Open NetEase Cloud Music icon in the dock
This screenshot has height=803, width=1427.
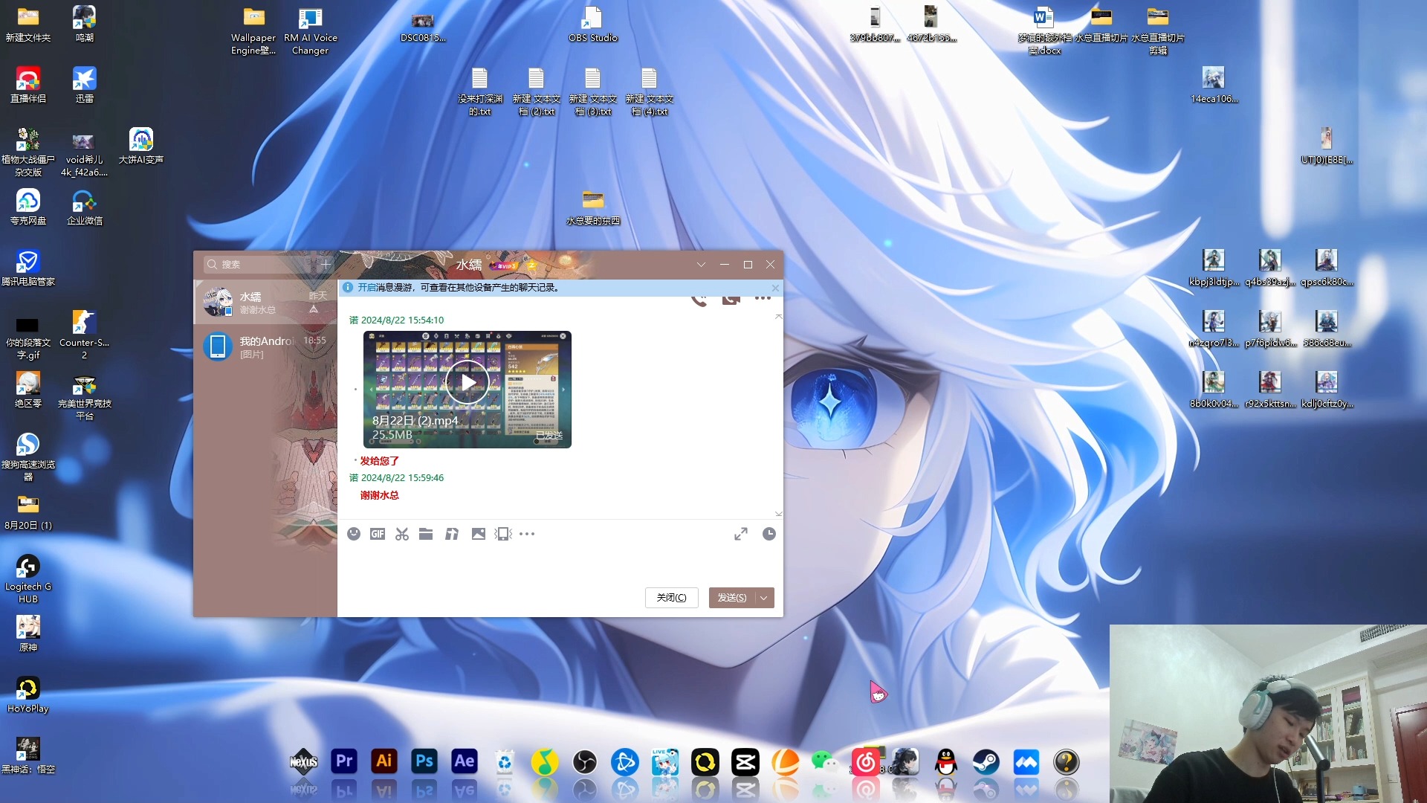(866, 762)
